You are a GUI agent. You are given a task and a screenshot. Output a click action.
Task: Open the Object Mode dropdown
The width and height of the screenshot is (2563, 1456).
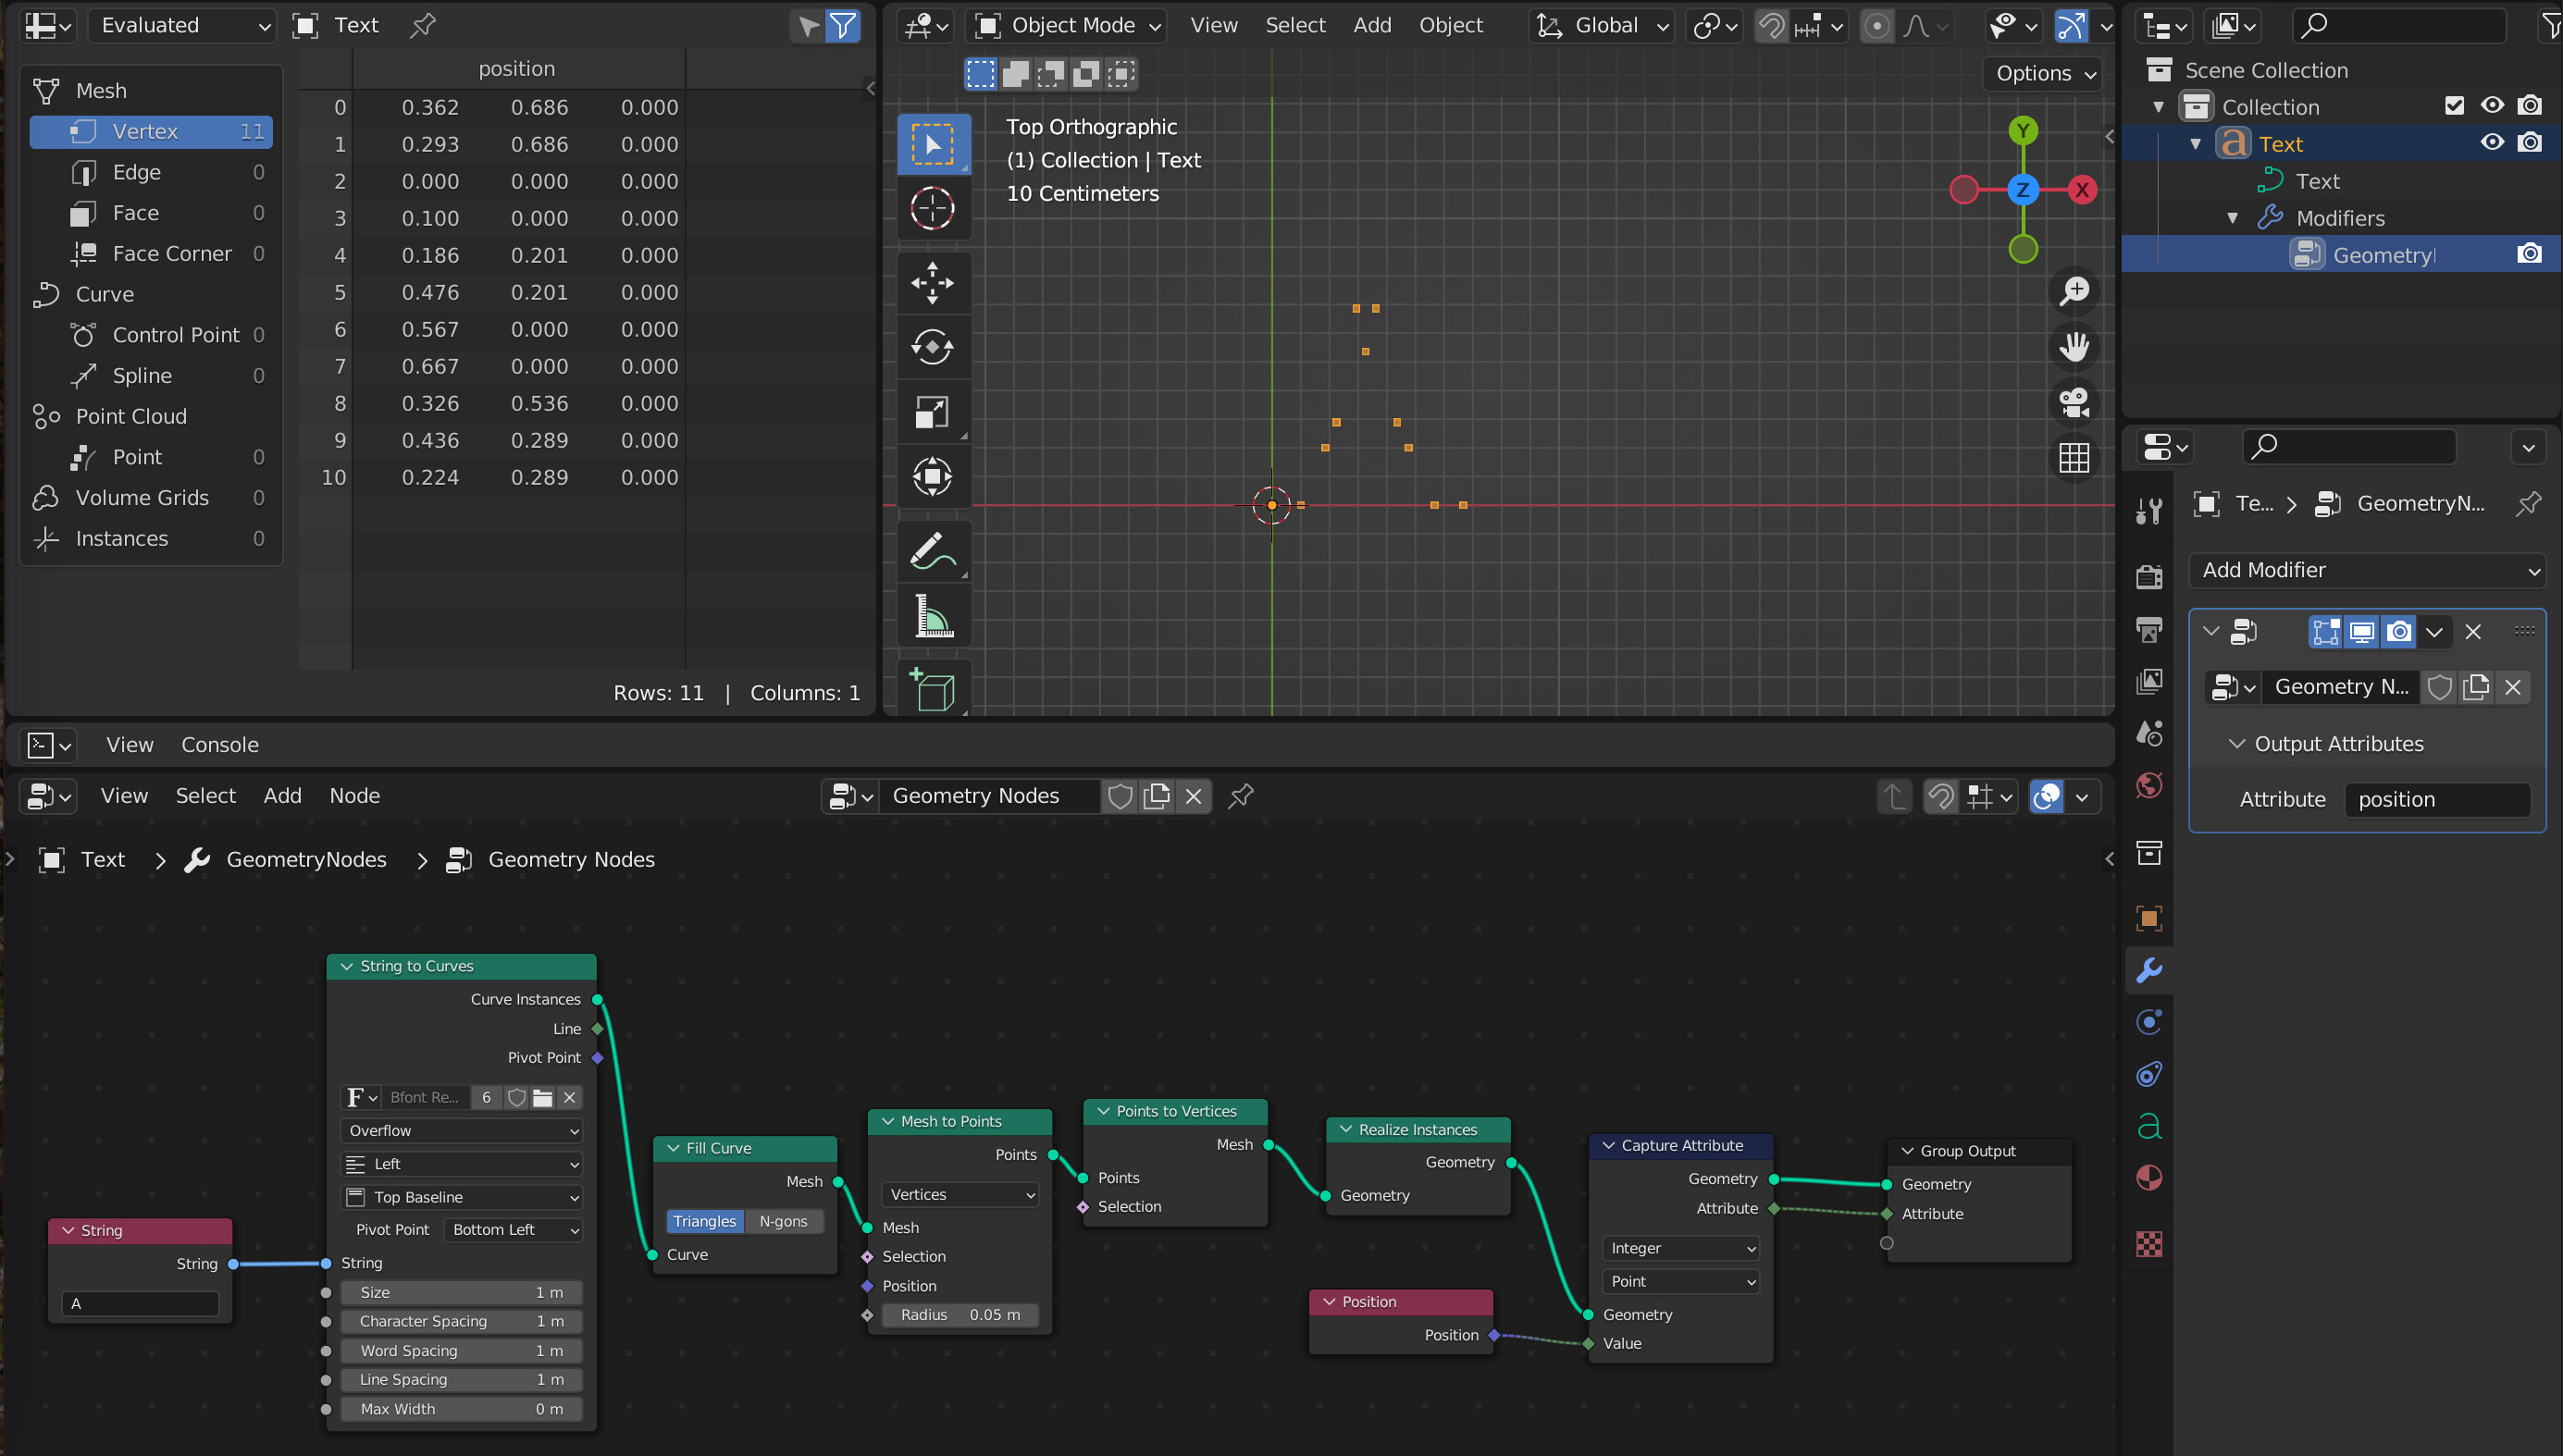(x=1064, y=25)
